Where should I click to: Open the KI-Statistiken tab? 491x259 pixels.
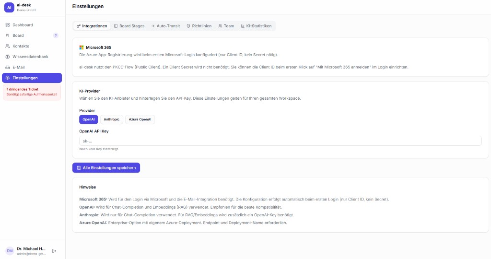(x=256, y=26)
